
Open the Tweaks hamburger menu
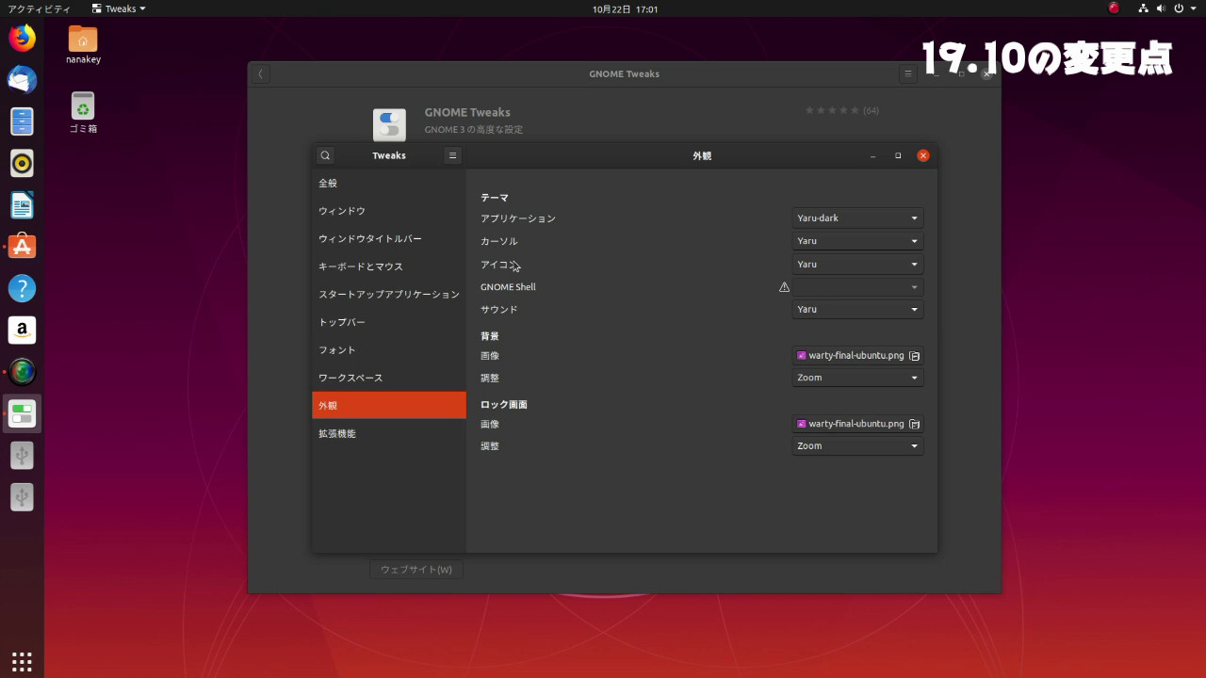452,154
